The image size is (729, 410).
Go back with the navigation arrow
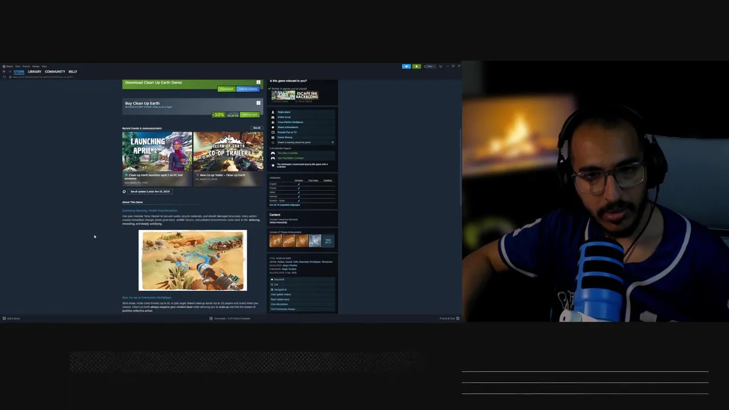click(4, 72)
